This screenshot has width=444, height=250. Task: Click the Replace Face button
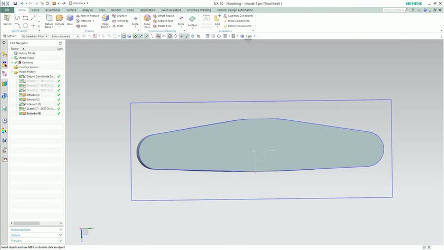click(x=163, y=21)
